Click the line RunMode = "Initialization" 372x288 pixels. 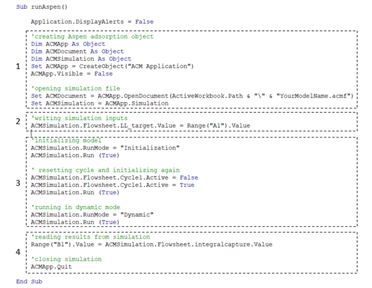[x=105, y=148]
